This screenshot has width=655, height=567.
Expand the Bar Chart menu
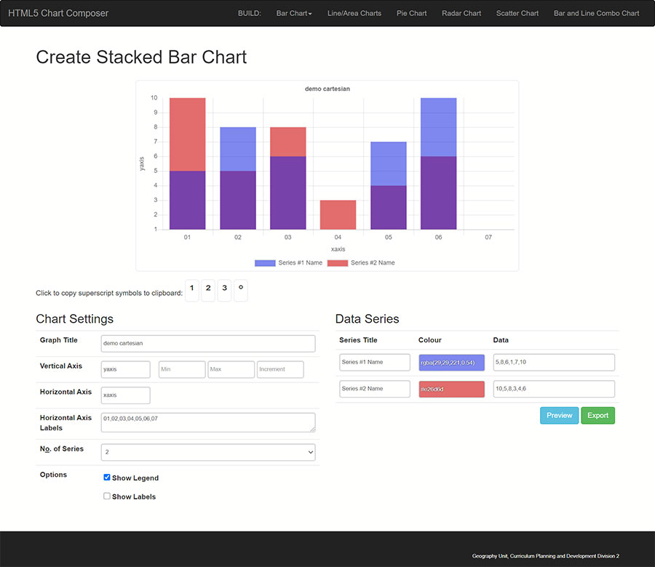pos(294,13)
